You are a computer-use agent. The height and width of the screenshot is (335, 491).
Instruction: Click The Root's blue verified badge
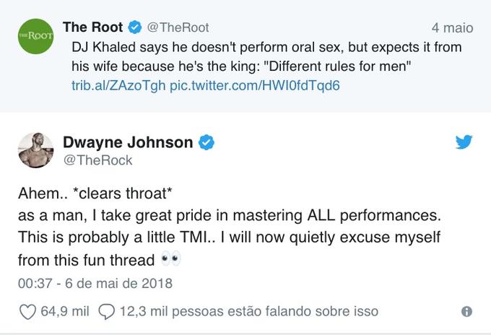(x=134, y=27)
